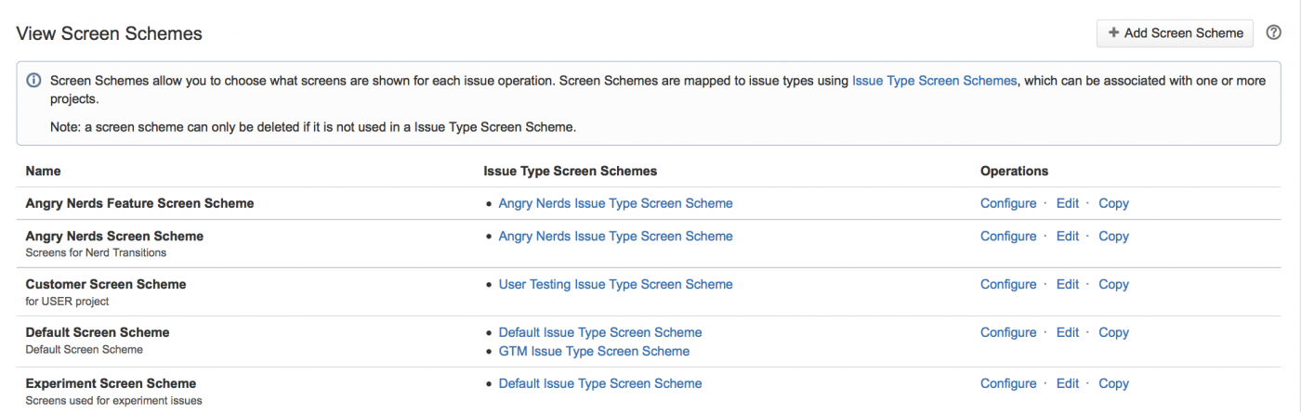The width and height of the screenshot is (1301, 412).
Task: Copy the Angry Nerds Feature Screen Scheme
Action: click(1113, 203)
